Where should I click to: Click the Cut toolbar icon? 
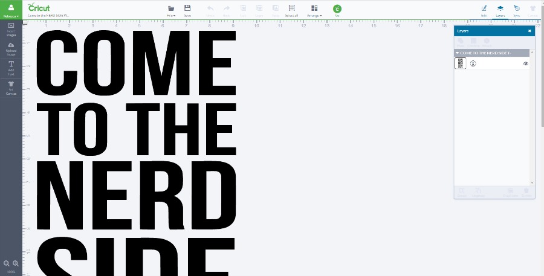tap(243, 11)
